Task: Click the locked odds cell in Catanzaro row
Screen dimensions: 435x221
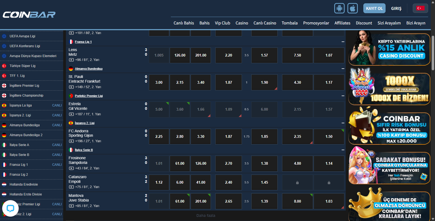Action: pyautogui.click(x=297, y=183)
